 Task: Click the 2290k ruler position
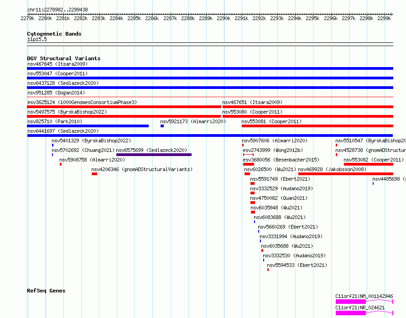coord(224,18)
